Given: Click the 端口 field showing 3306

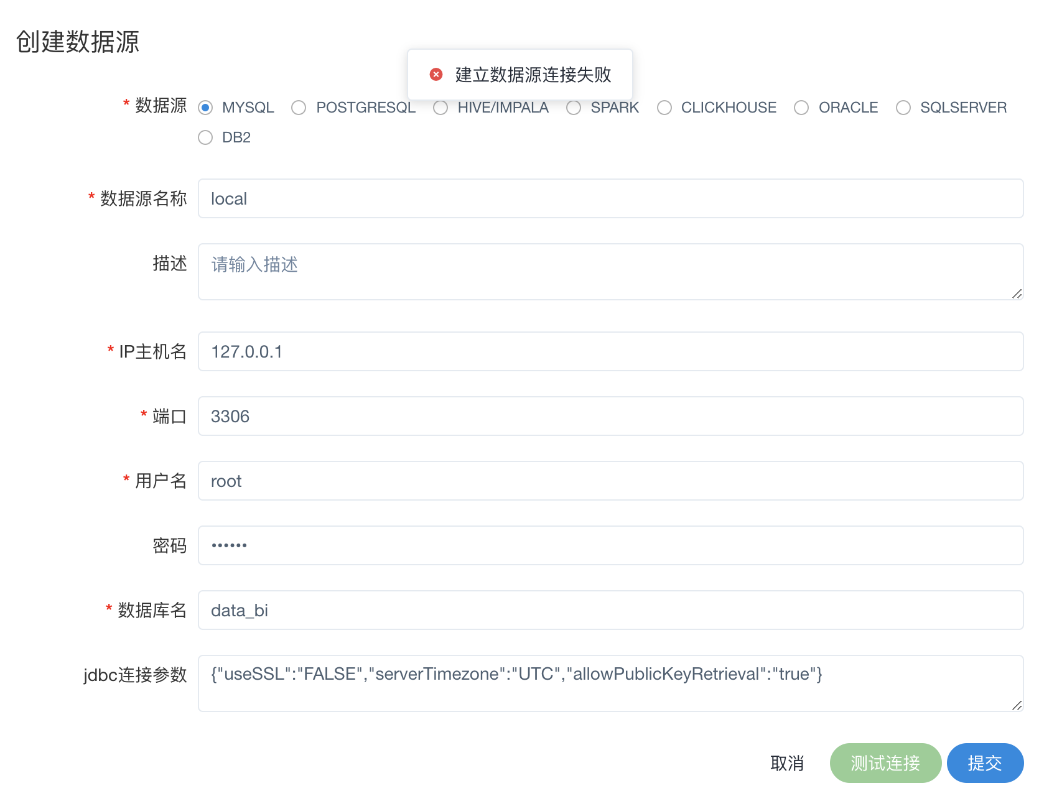Looking at the screenshot, I should click(610, 416).
